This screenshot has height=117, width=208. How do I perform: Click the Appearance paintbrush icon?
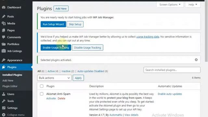pos(4,60)
